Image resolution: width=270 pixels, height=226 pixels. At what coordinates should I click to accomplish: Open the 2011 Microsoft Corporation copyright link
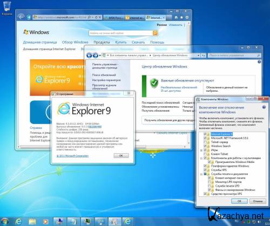(x=72, y=156)
